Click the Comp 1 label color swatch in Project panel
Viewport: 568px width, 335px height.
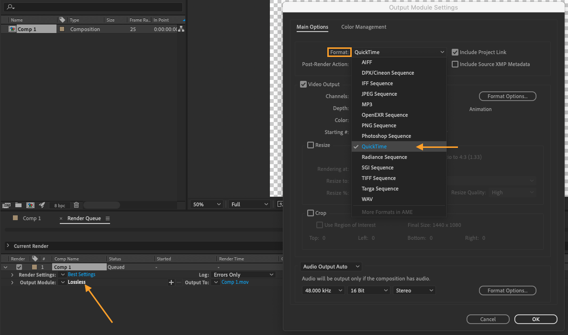tap(62, 29)
